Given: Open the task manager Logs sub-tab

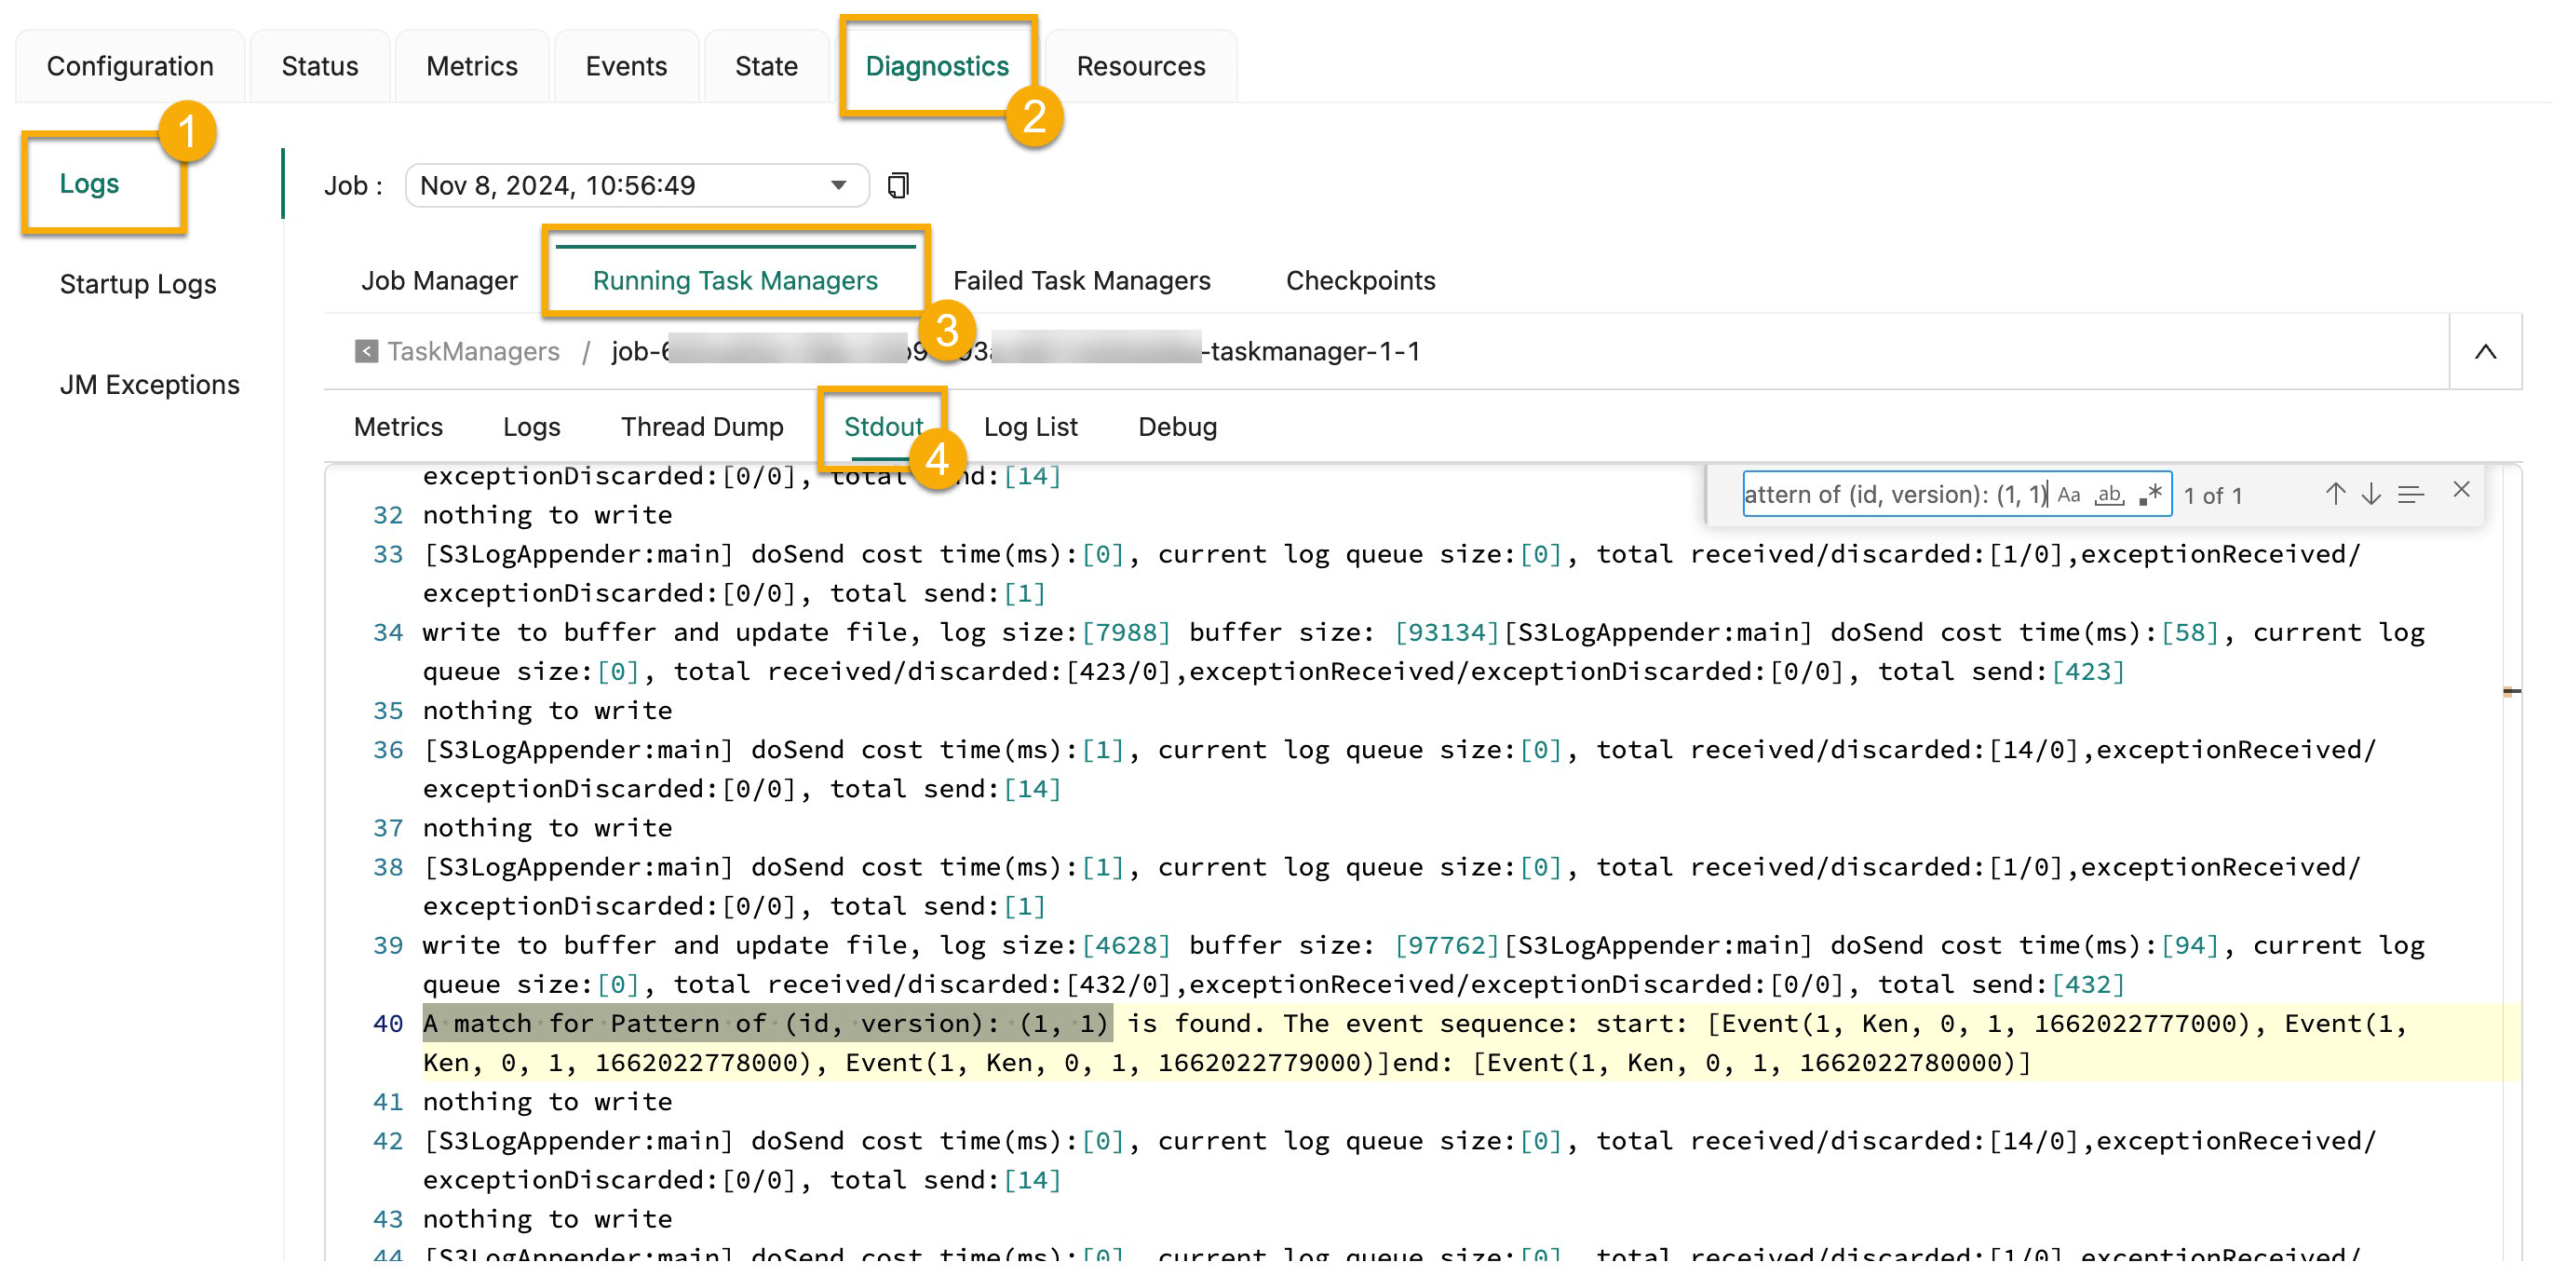Looking at the screenshot, I should pyautogui.click(x=531, y=427).
